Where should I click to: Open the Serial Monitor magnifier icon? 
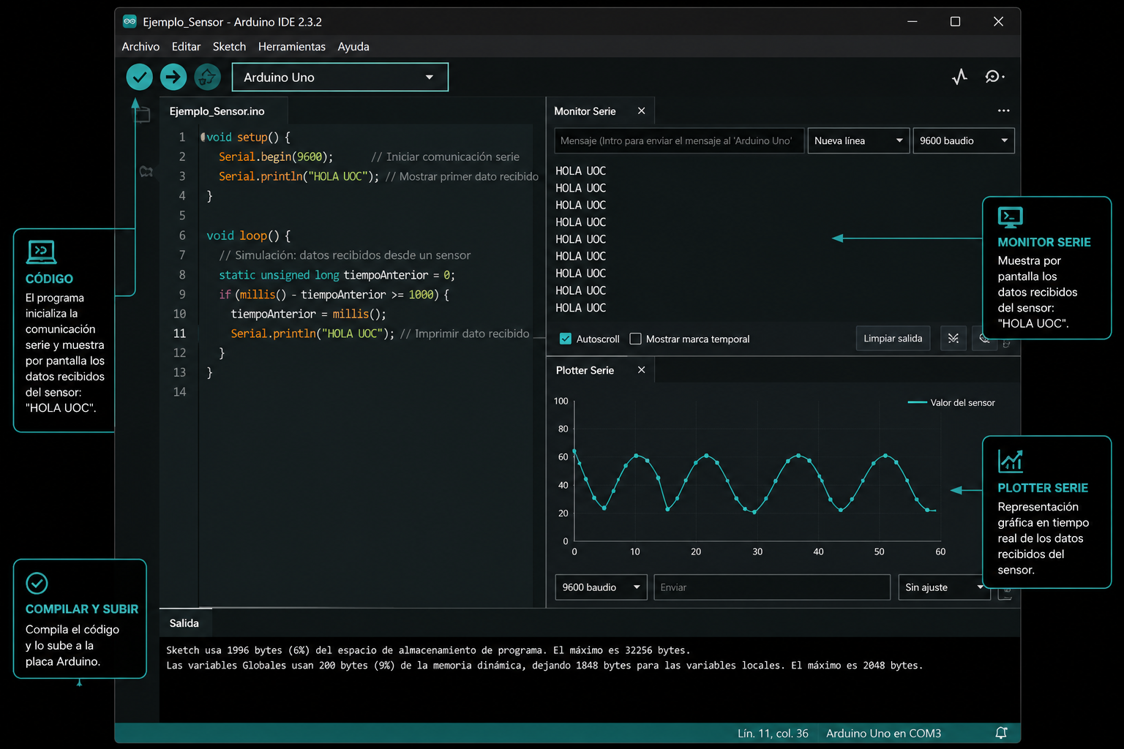pyautogui.click(x=994, y=77)
